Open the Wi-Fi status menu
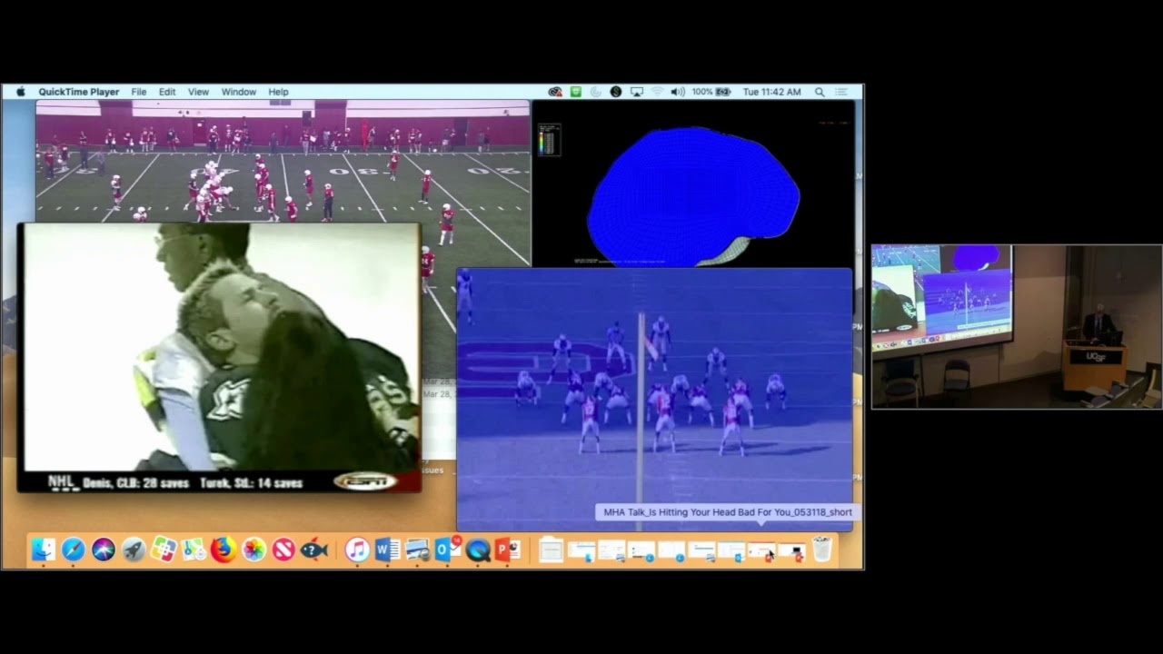The image size is (1163, 654). (x=657, y=92)
